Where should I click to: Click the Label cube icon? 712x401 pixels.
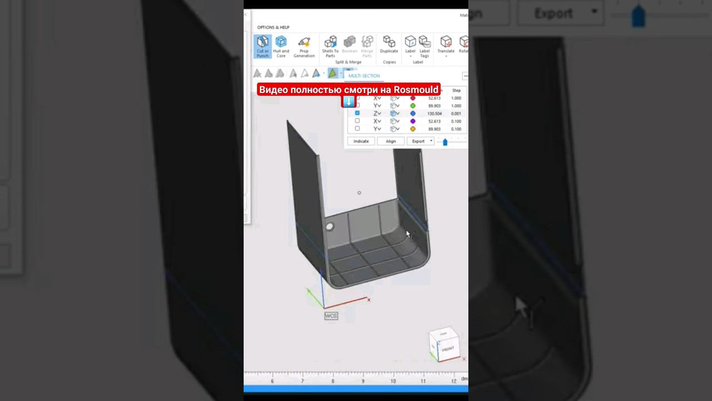(x=410, y=41)
